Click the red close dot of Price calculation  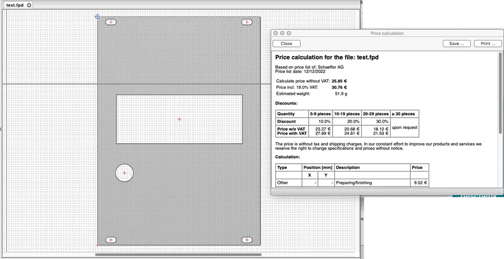(275, 33)
